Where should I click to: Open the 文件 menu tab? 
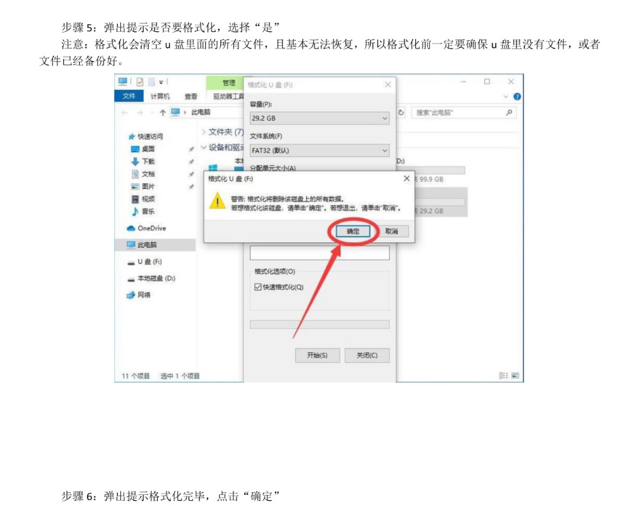click(x=129, y=96)
